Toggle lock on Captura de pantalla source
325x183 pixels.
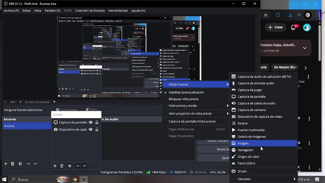pyautogui.click(x=97, y=122)
